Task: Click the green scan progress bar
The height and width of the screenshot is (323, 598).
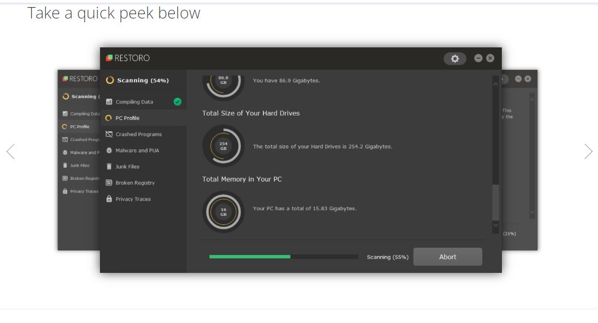Action: pyautogui.click(x=250, y=257)
